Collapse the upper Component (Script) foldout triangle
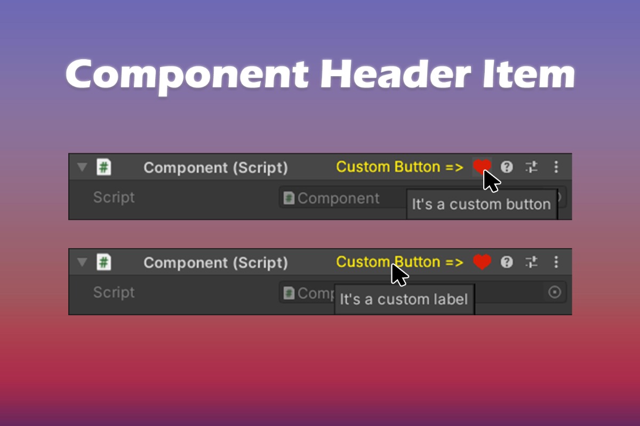 coord(82,167)
